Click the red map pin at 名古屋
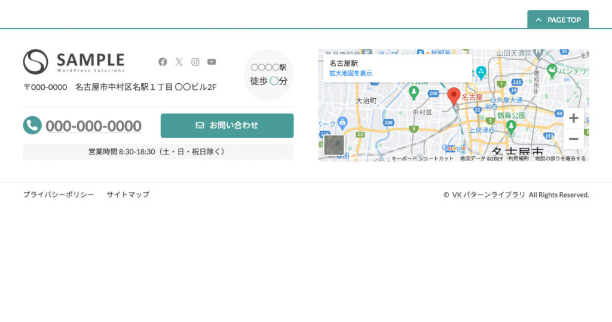The image size is (612, 322). pos(454,96)
